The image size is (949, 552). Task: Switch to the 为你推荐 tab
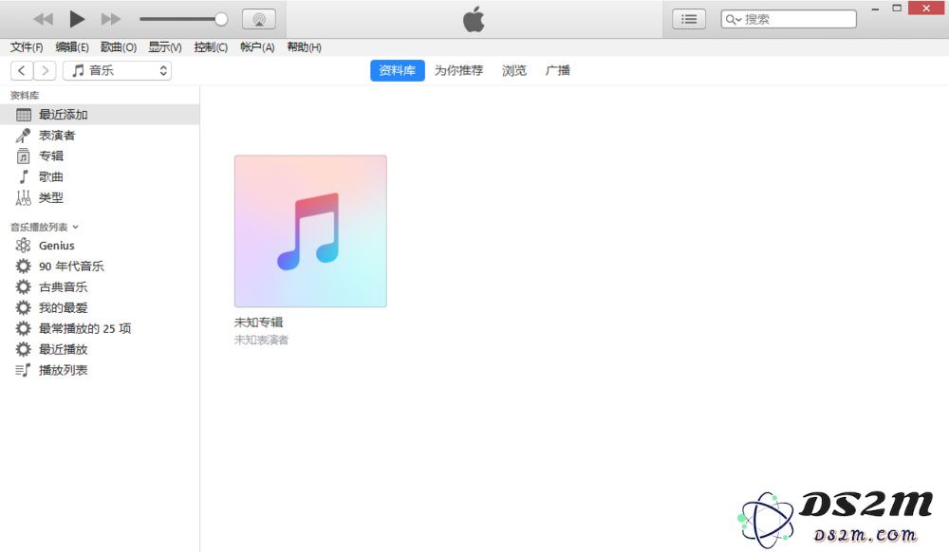click(458, 71)
